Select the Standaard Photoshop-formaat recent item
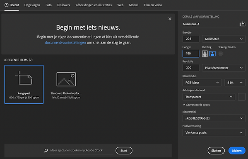Image resolution: width=248 pixels, height=159 pixels. [66, 86]
